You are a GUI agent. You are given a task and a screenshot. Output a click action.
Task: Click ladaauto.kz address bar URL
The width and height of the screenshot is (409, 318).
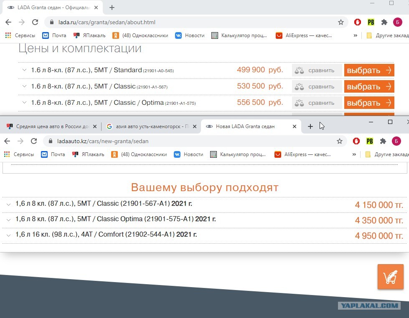(103, 141)
